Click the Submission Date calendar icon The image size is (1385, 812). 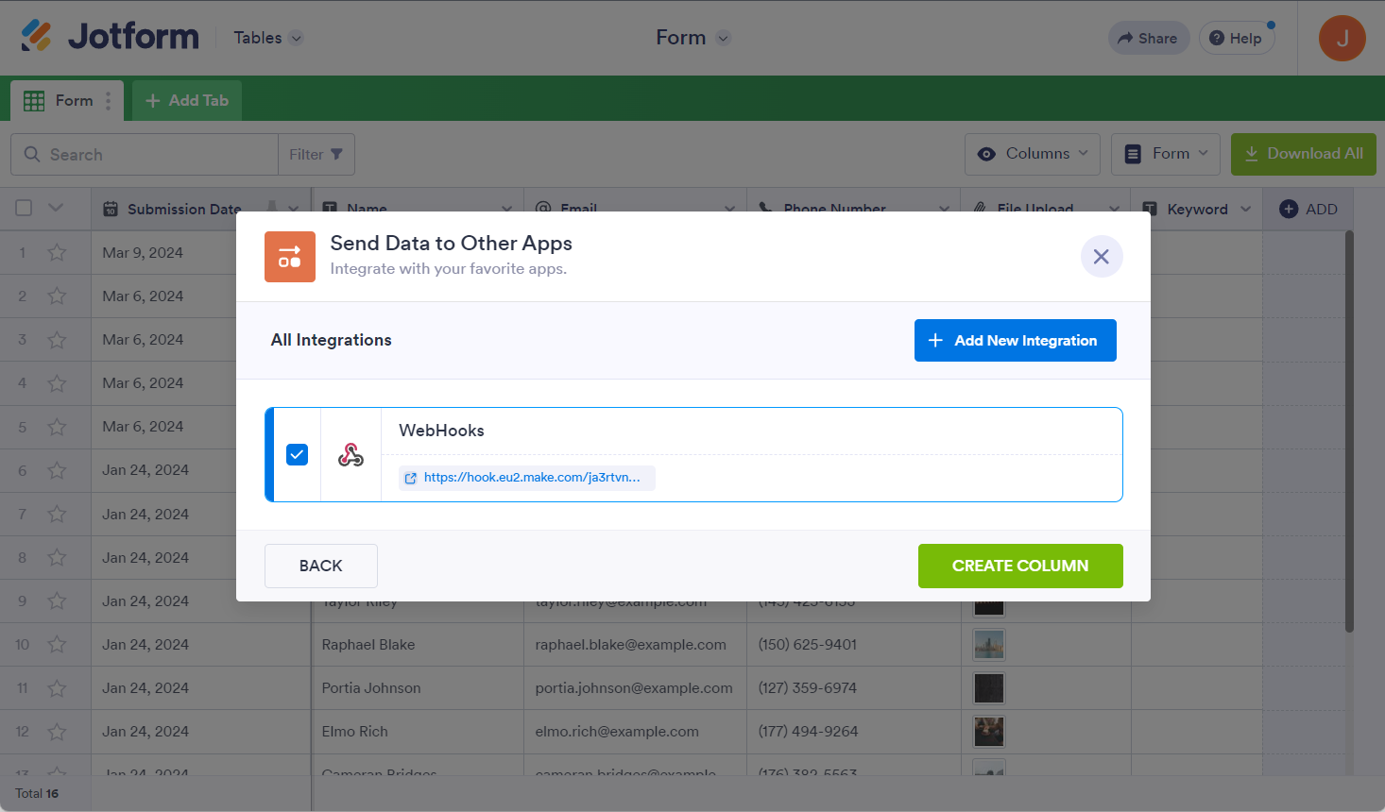(x=111, y=210)
